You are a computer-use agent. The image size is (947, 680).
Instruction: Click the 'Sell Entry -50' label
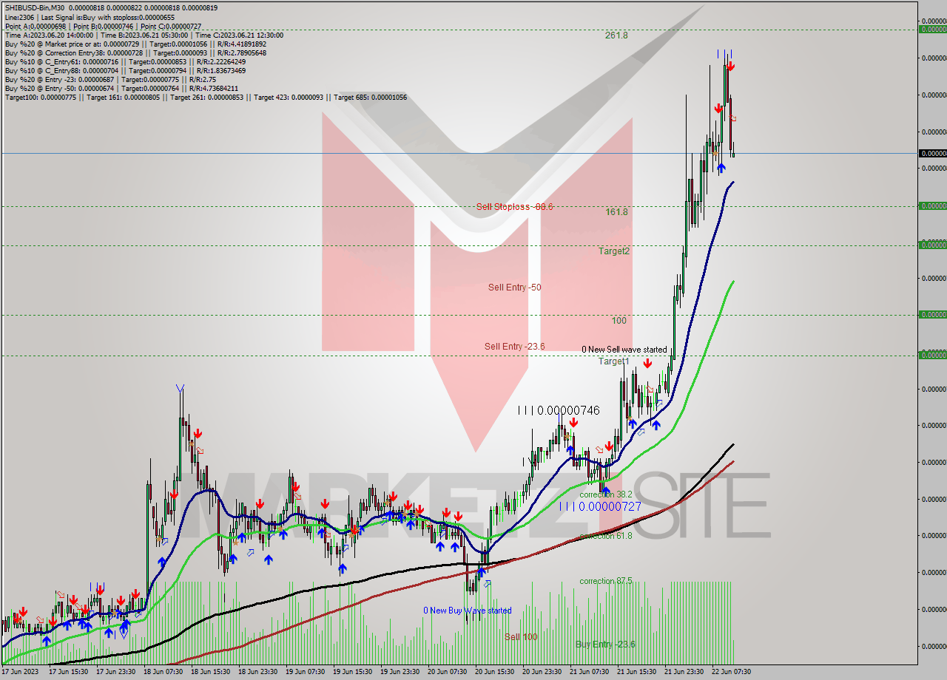pos(515,288)
